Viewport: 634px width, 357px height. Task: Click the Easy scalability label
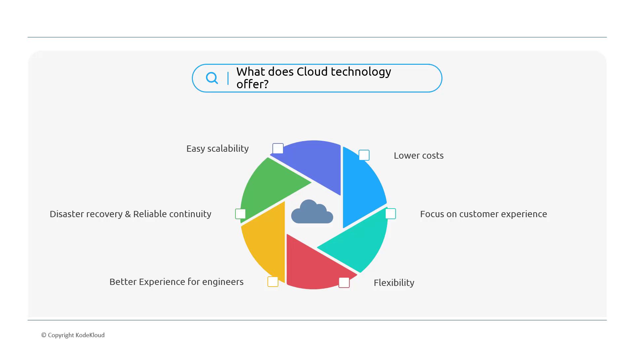click(x=217, y=149)
